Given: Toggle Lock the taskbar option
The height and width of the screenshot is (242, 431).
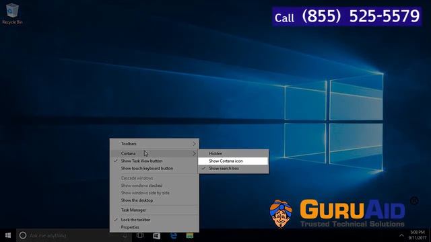Looking at the screenshot, I should pos(154,220).
